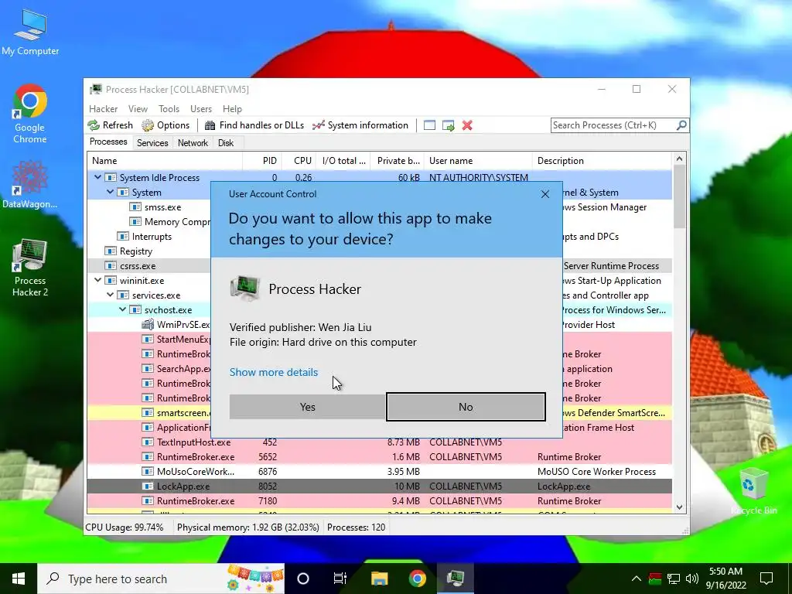Select the LockApp.exe process row
Image resolution: width=792 pixels, height=594 pixels.
(379, 486)
